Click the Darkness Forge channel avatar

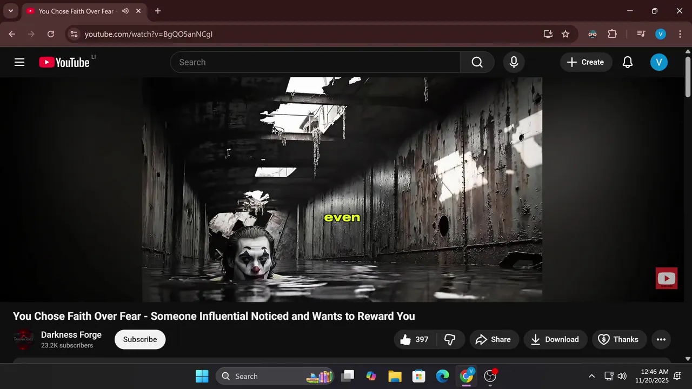[x=24, y=339]
